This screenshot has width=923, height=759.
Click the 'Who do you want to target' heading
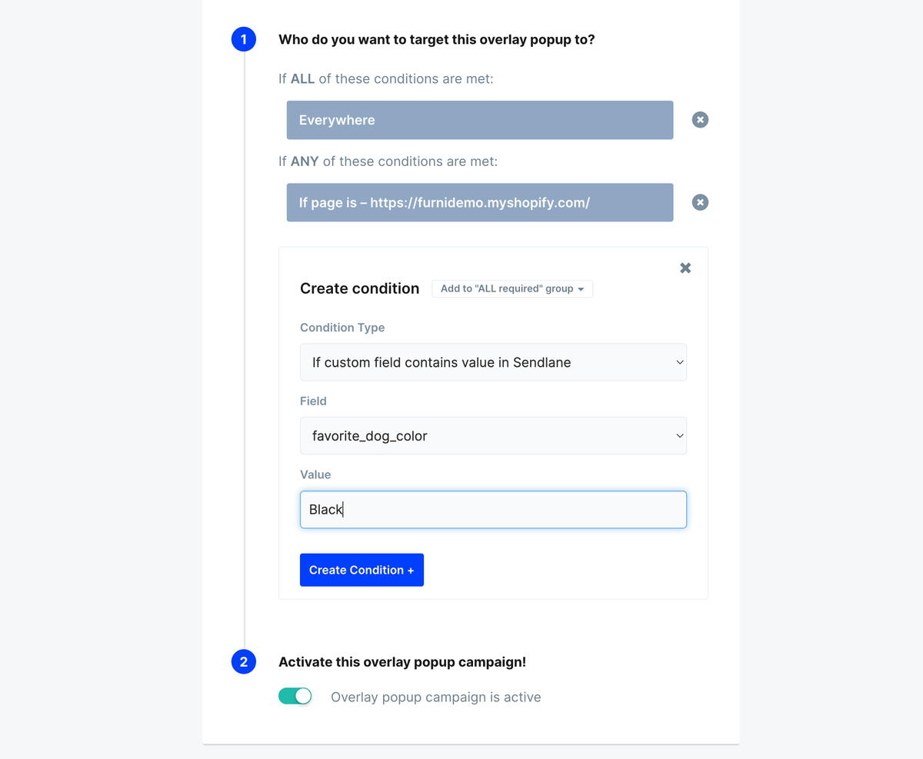[436, 39]
